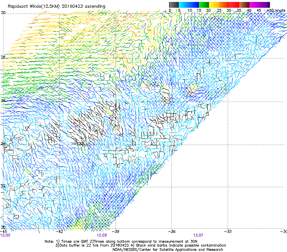Viewport: 287px width, 252px height.
Task: Click the red 30-35 knots legend segment
Action: click(234, 5)
